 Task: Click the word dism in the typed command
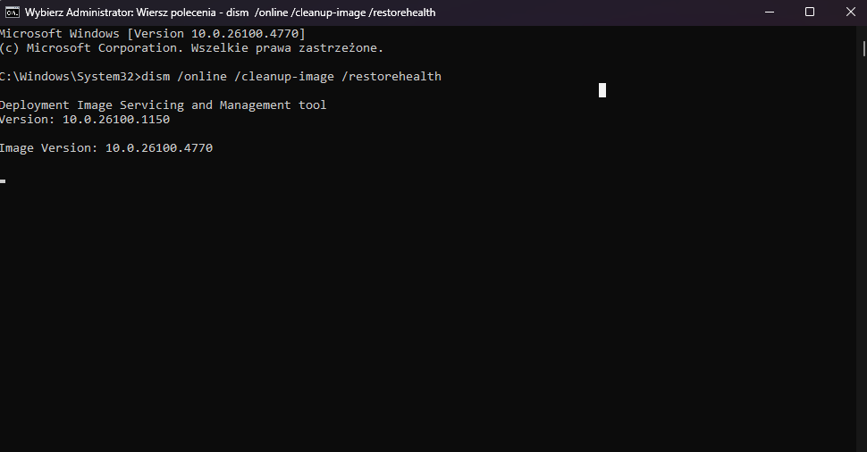click(x=156, y=76)
